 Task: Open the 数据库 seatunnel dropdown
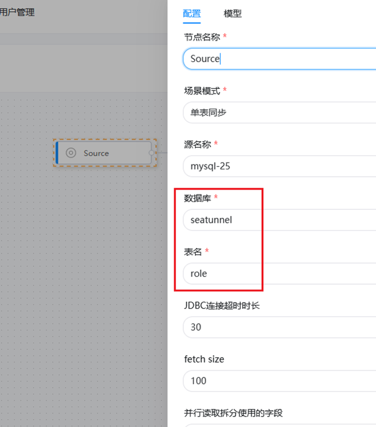click(x=279, y=220)
